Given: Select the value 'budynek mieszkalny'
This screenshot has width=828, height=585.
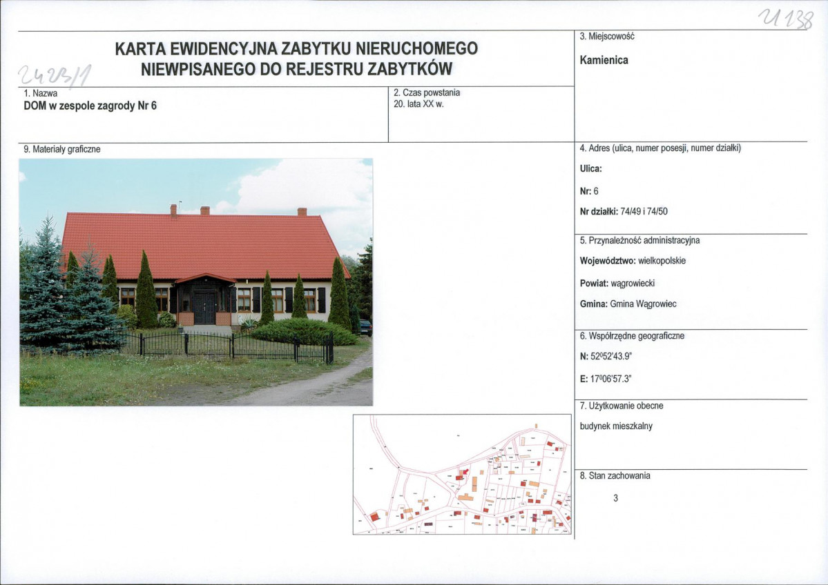Looking at the screenshot, I should (616, 426).
